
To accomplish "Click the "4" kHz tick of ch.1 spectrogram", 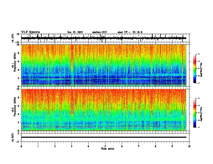I will (19, 70).
